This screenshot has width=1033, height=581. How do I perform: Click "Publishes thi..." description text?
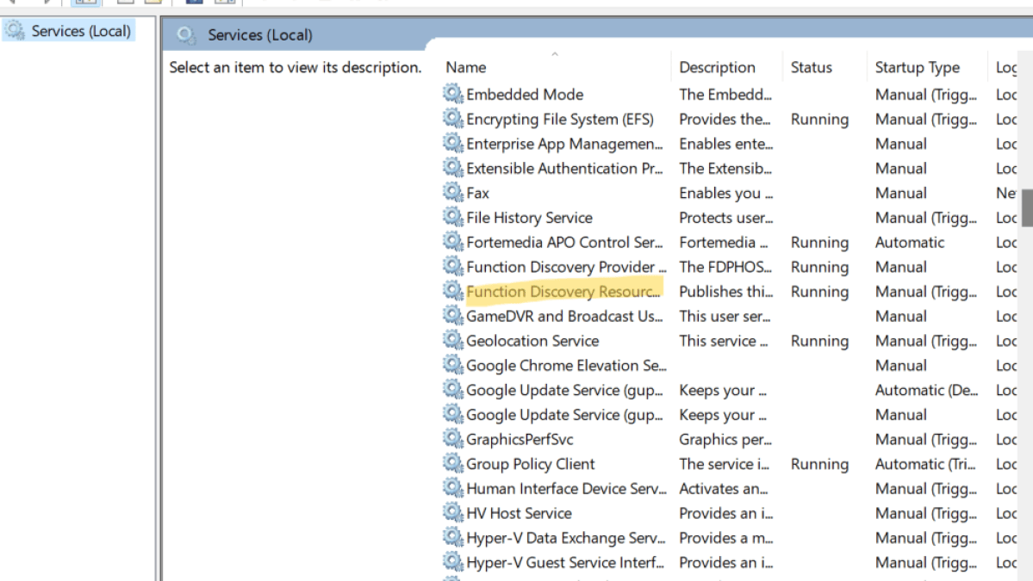[x=726, y=292]
